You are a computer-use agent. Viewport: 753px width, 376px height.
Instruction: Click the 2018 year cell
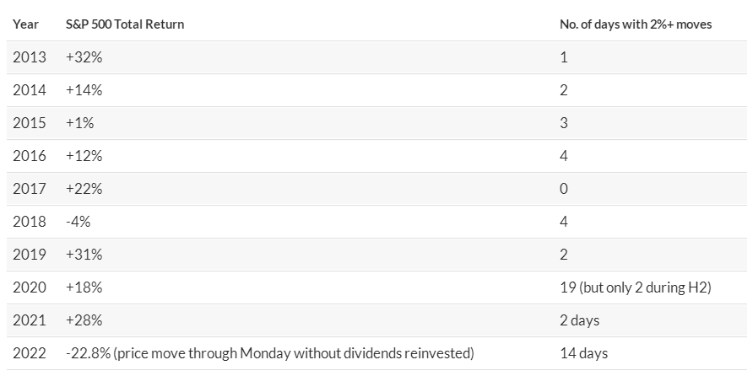click(29, 222)
